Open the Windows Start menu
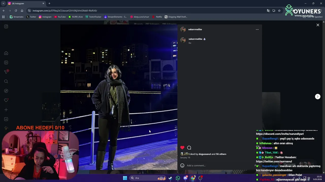Screen dimensions: 325x182 (125, 178)
